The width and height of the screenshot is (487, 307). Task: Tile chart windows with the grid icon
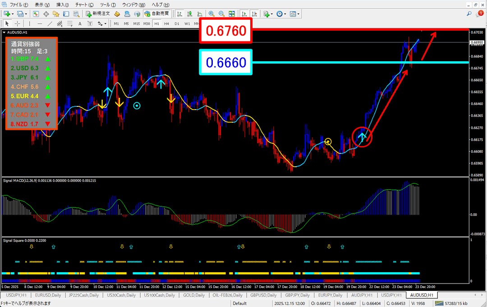tap(232, 14)
